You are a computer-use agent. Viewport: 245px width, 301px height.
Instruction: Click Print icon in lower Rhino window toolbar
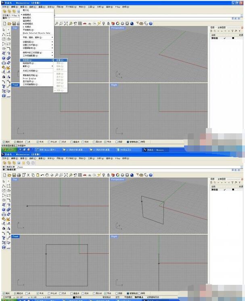click(x=19, y=175)
